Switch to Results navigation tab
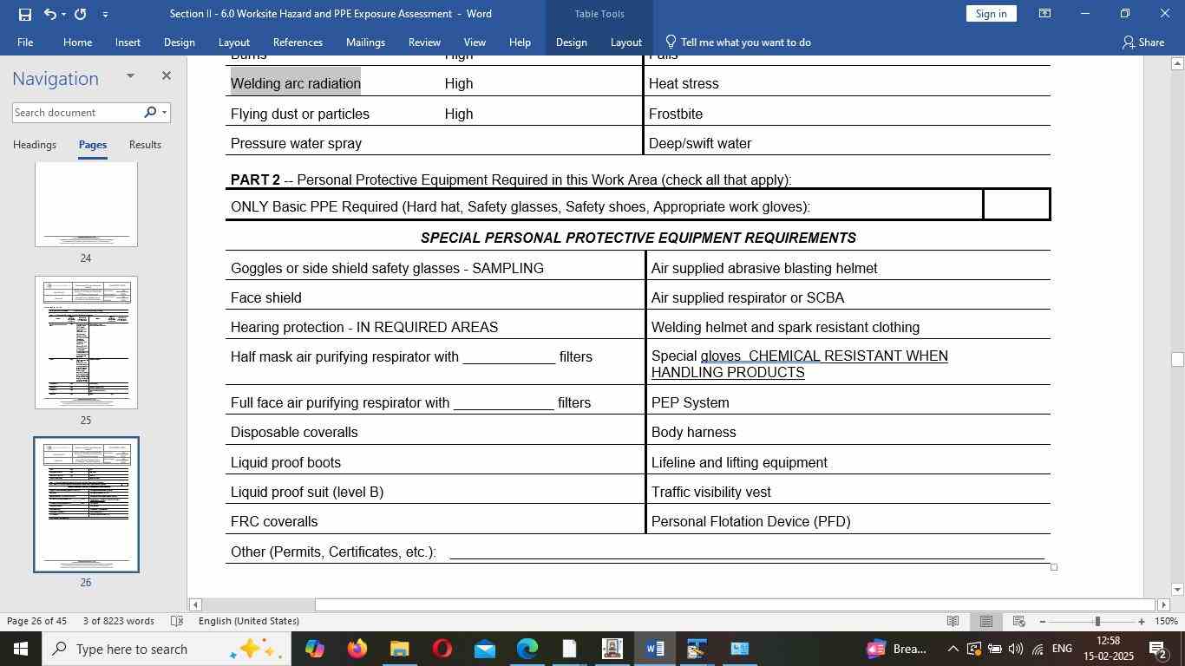 145,145
